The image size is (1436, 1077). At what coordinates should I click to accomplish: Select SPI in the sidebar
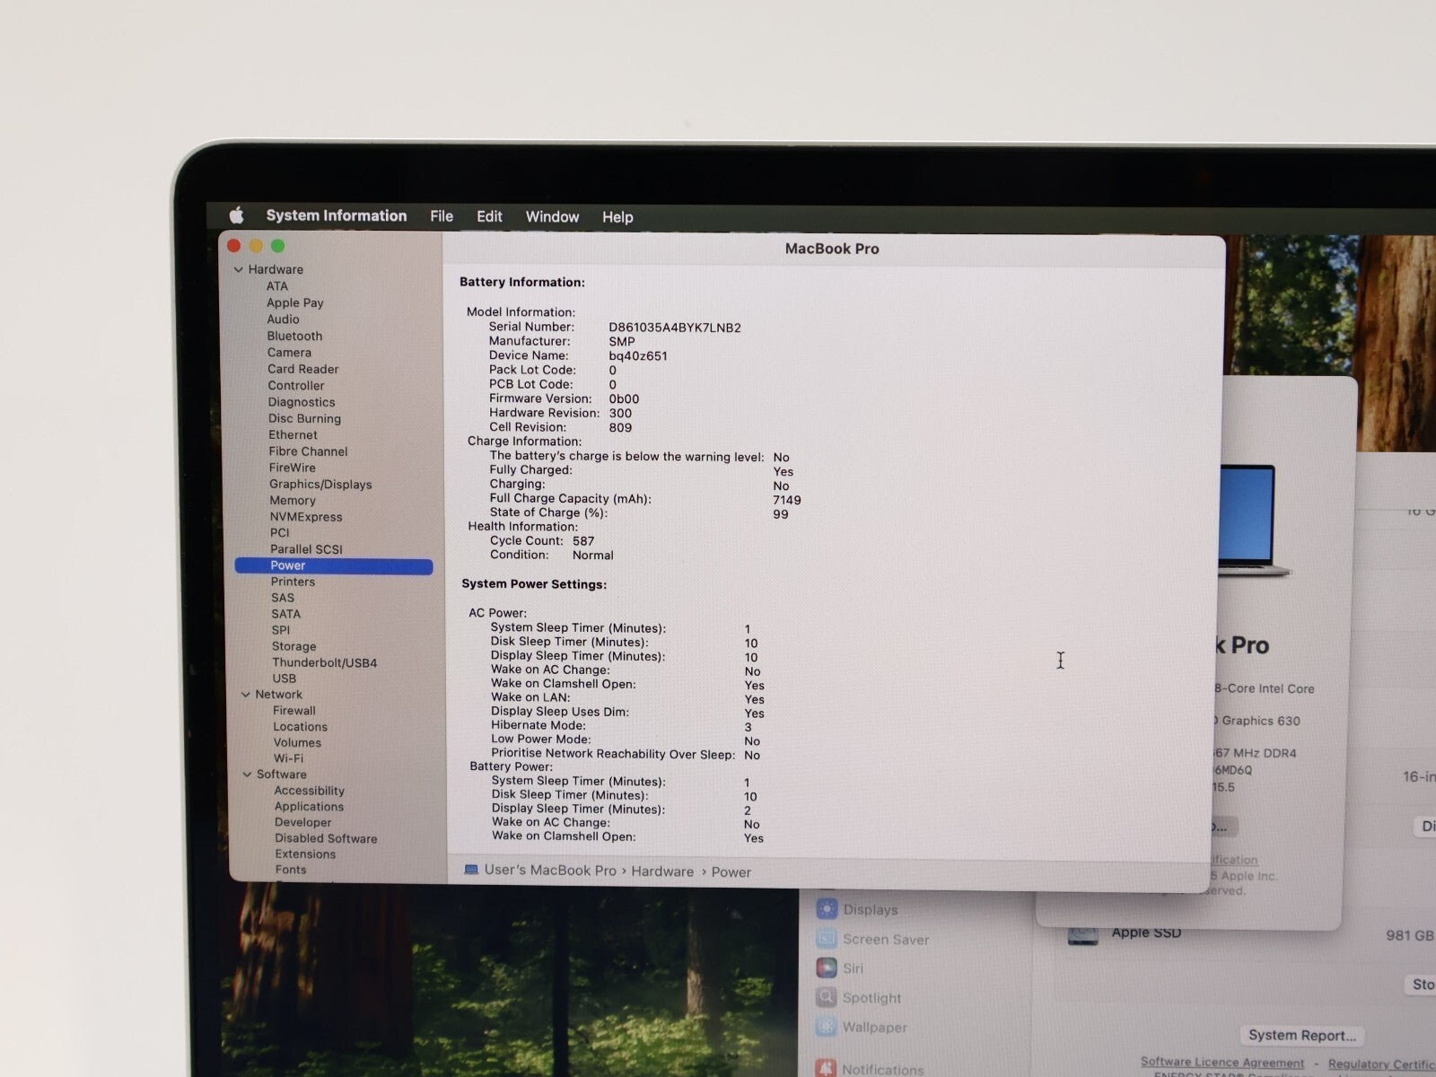pyautogui.click(x=281, y=630)
